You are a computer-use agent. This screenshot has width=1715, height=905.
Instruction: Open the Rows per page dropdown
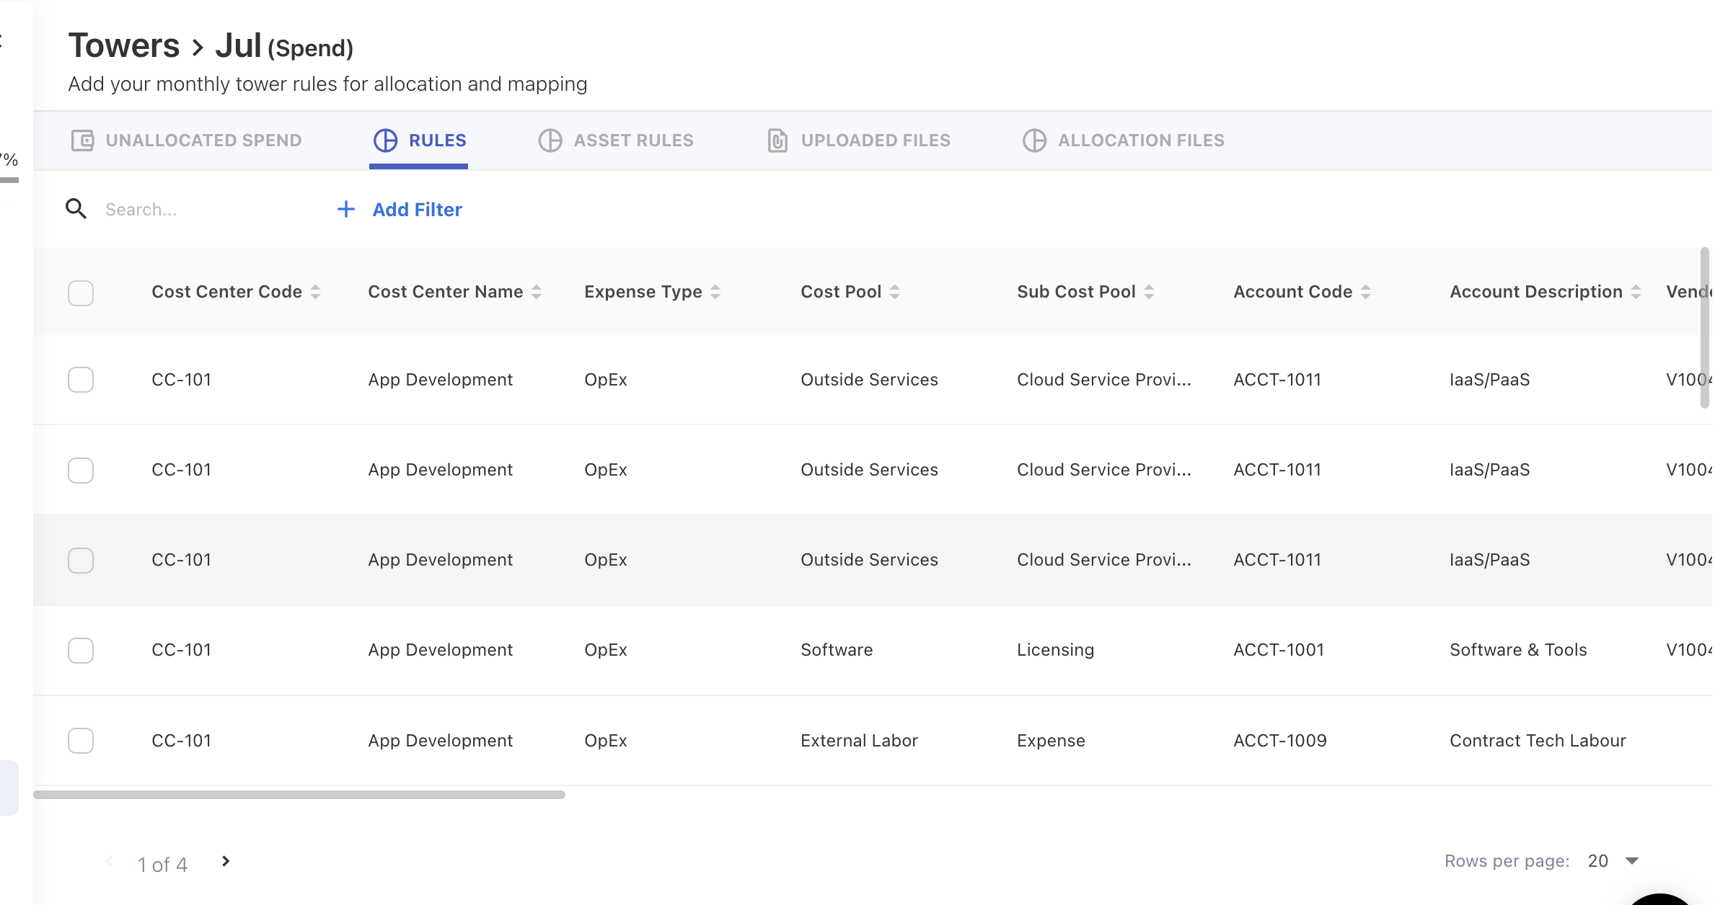tap(1632, 861)
